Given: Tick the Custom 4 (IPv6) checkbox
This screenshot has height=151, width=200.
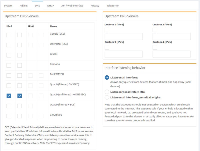Looking at the screenshot, I should pyautogui.click(x=155, y=47).
